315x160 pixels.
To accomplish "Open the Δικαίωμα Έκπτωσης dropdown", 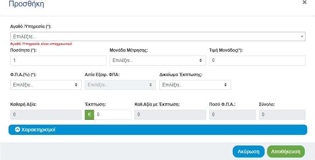I will pos(195,85).
